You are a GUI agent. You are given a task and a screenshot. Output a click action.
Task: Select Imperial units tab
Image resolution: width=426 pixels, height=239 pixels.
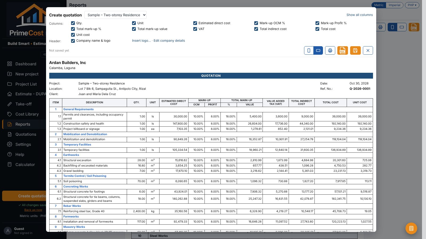[394, 5]
